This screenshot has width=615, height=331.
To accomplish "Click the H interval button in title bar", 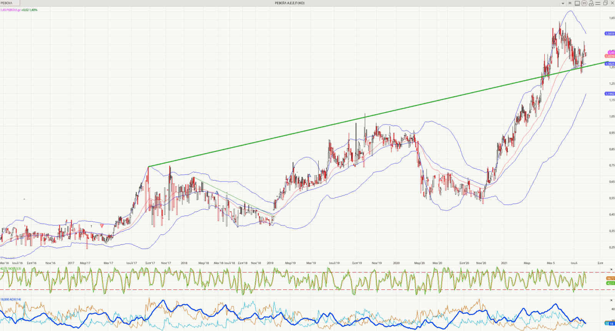I will [x=570, y=3].
